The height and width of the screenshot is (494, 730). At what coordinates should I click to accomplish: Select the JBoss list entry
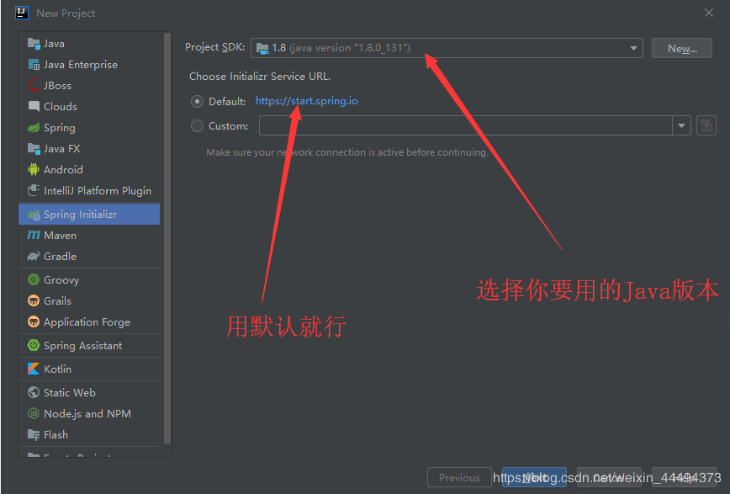pyautogui.click(x=89, y=85)
